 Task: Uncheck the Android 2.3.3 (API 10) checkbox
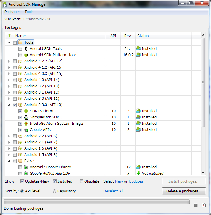(x=15, y=105)
